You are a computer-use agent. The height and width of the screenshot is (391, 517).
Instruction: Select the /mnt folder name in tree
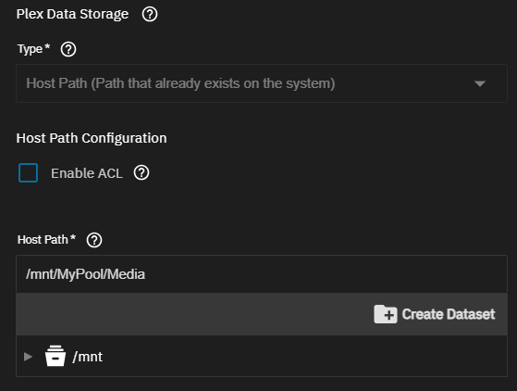point(87,357)
